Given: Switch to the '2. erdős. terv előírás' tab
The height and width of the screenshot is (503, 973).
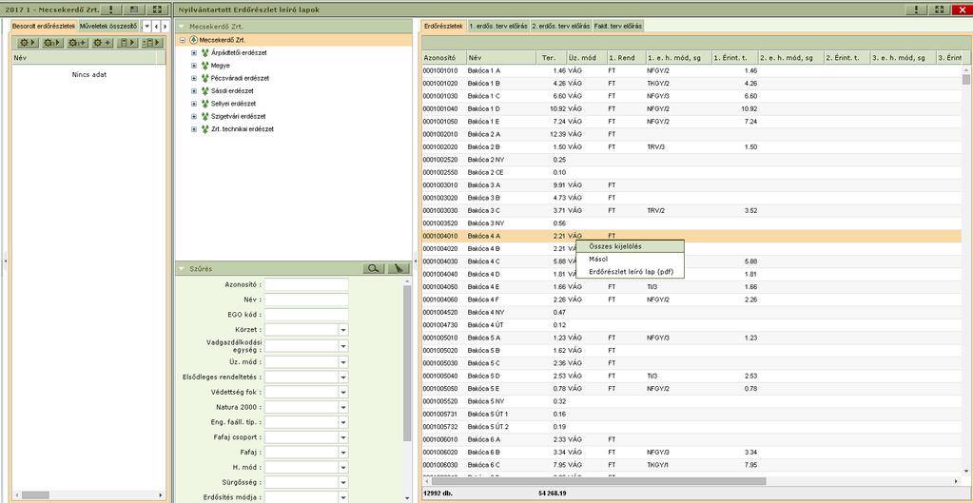Looking at the screenshot, I should tap(561, 26).
